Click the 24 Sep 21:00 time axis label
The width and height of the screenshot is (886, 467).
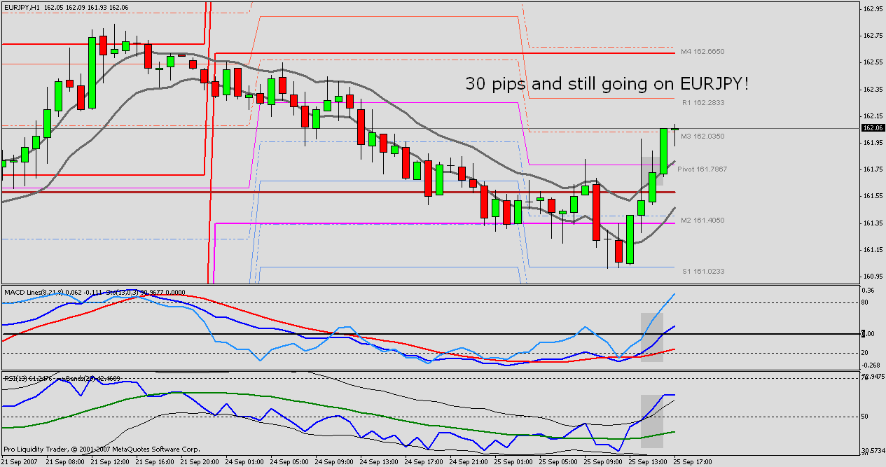[469, 462]
